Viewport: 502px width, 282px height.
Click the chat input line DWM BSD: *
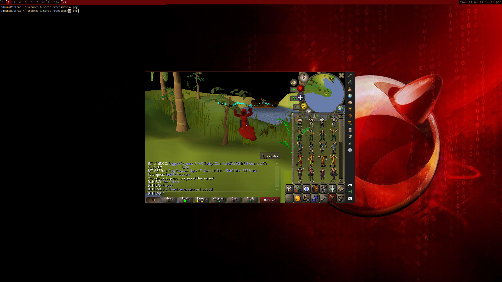156,193
